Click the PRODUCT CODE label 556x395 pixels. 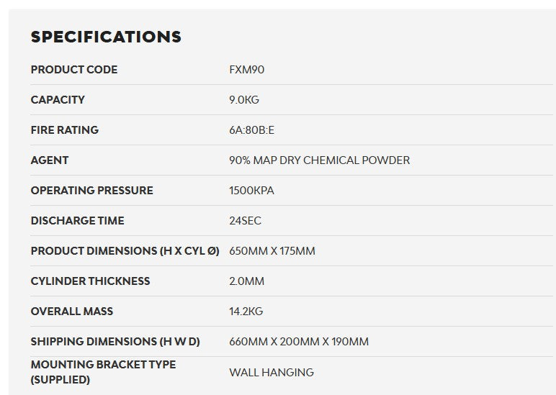tap(73, 70)
